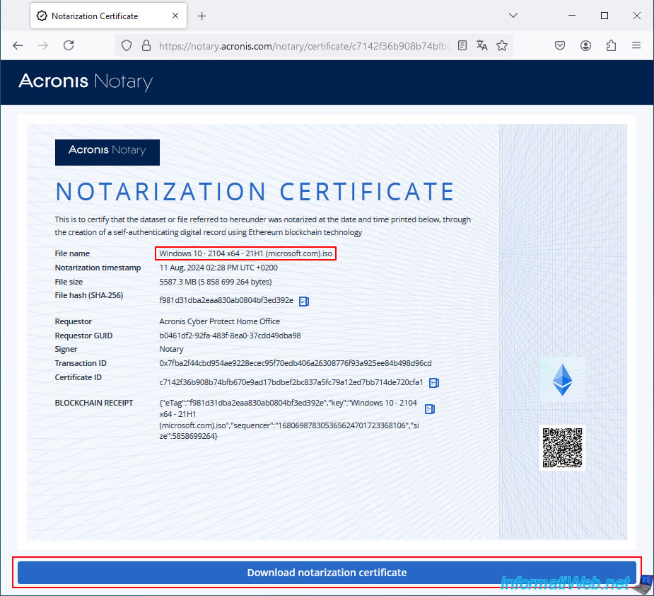Bookmark this page with the star icon
This screenshot has width=654, height=596.
pyautogui.click(x=502, y=45)
